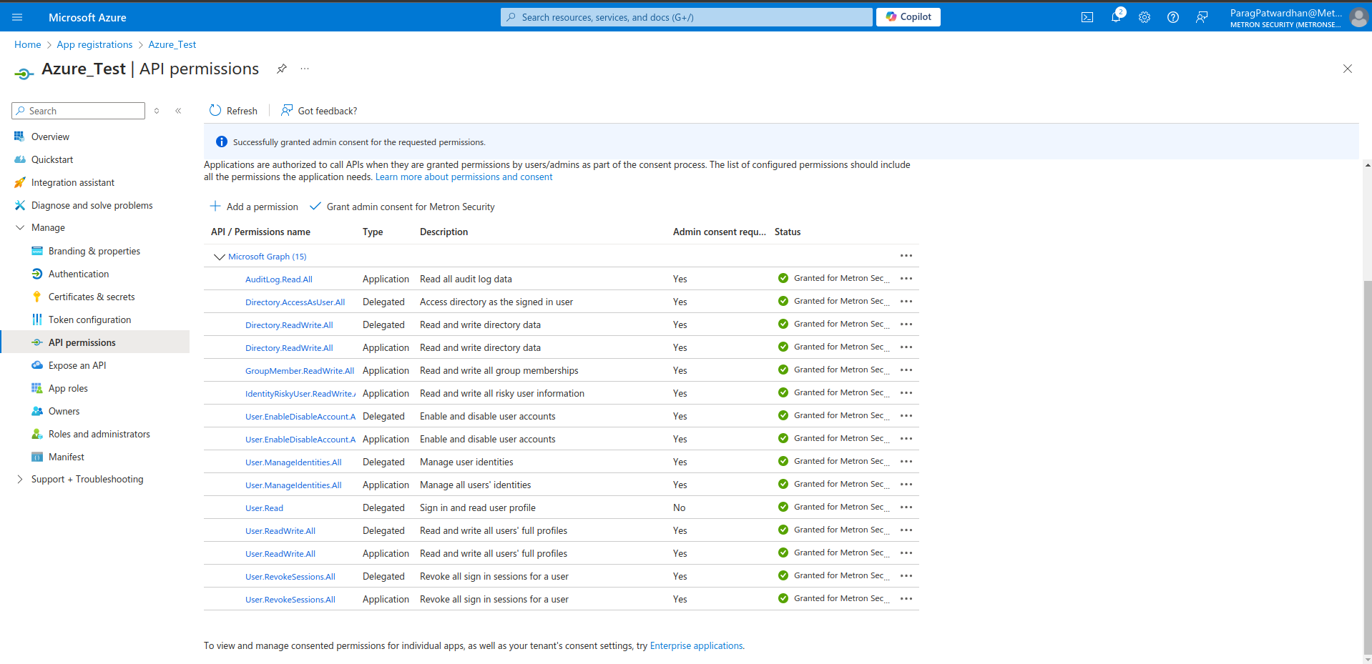Open User.ManageIdentities.All Delegated permission
The height and width of the screenshot is (664, 1372).
click(293, 462)
